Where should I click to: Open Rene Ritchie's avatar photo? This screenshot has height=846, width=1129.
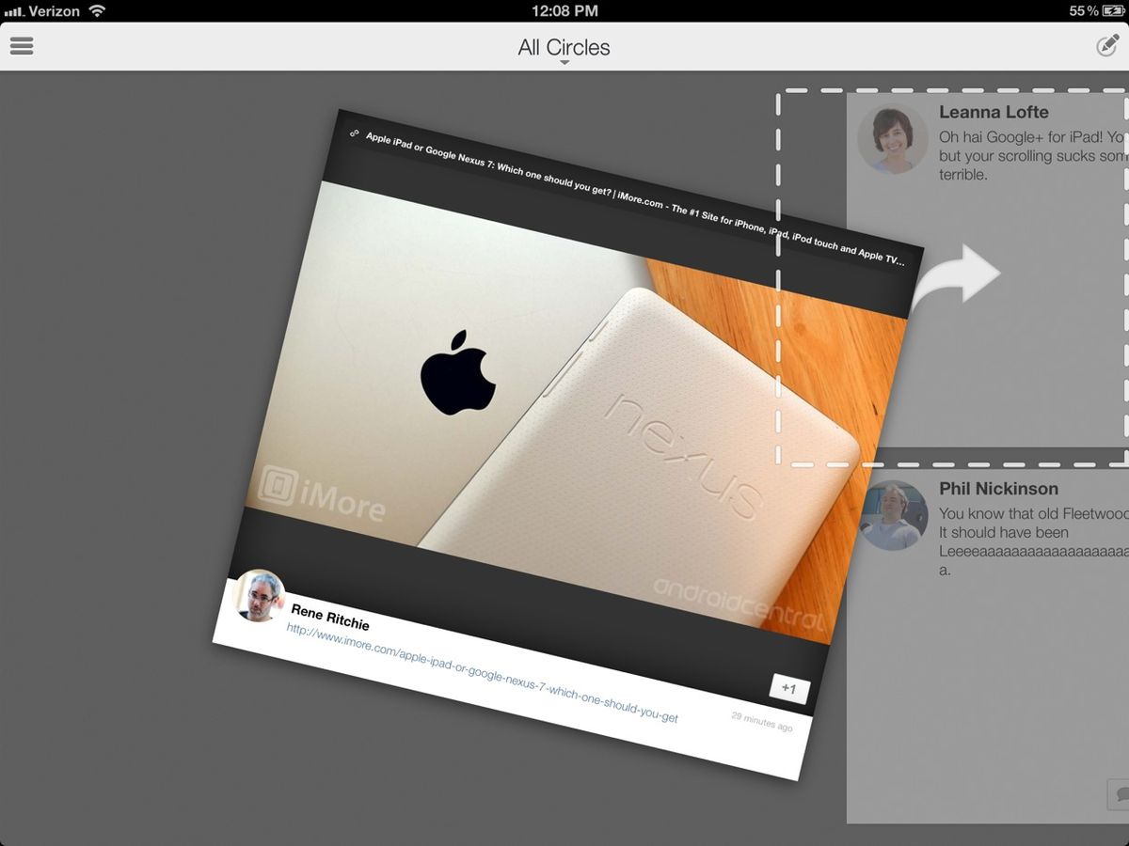pos(261,596)
